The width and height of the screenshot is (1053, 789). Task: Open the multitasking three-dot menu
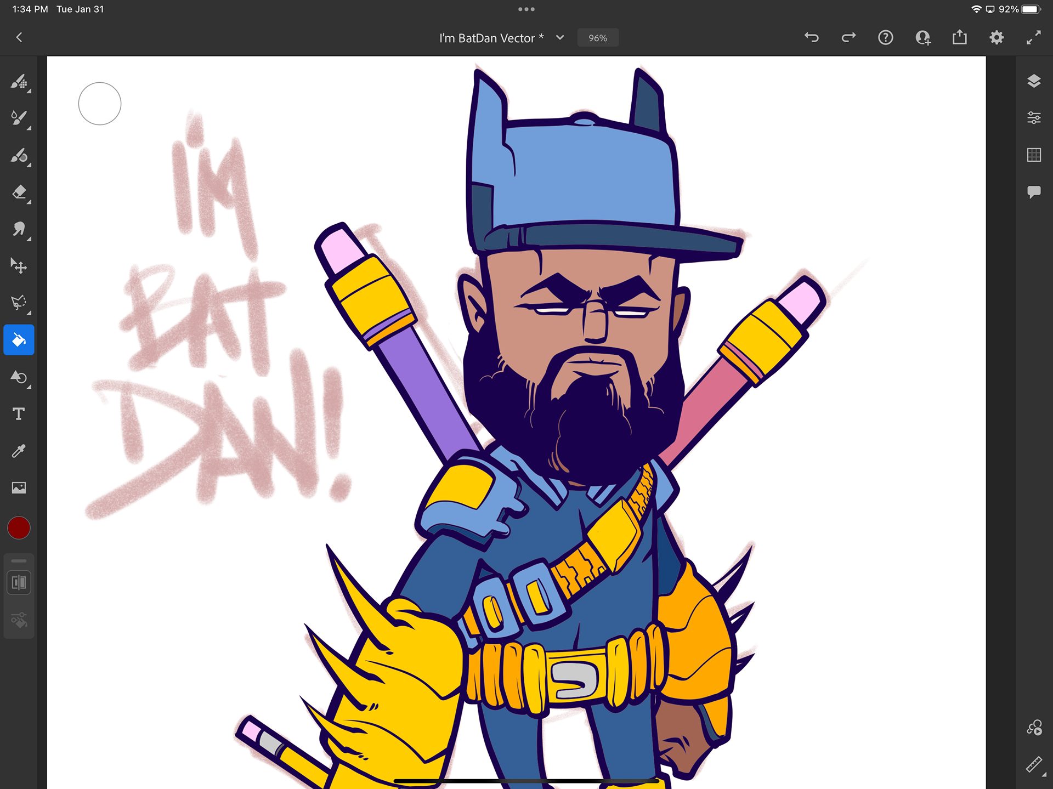point(526,9)
